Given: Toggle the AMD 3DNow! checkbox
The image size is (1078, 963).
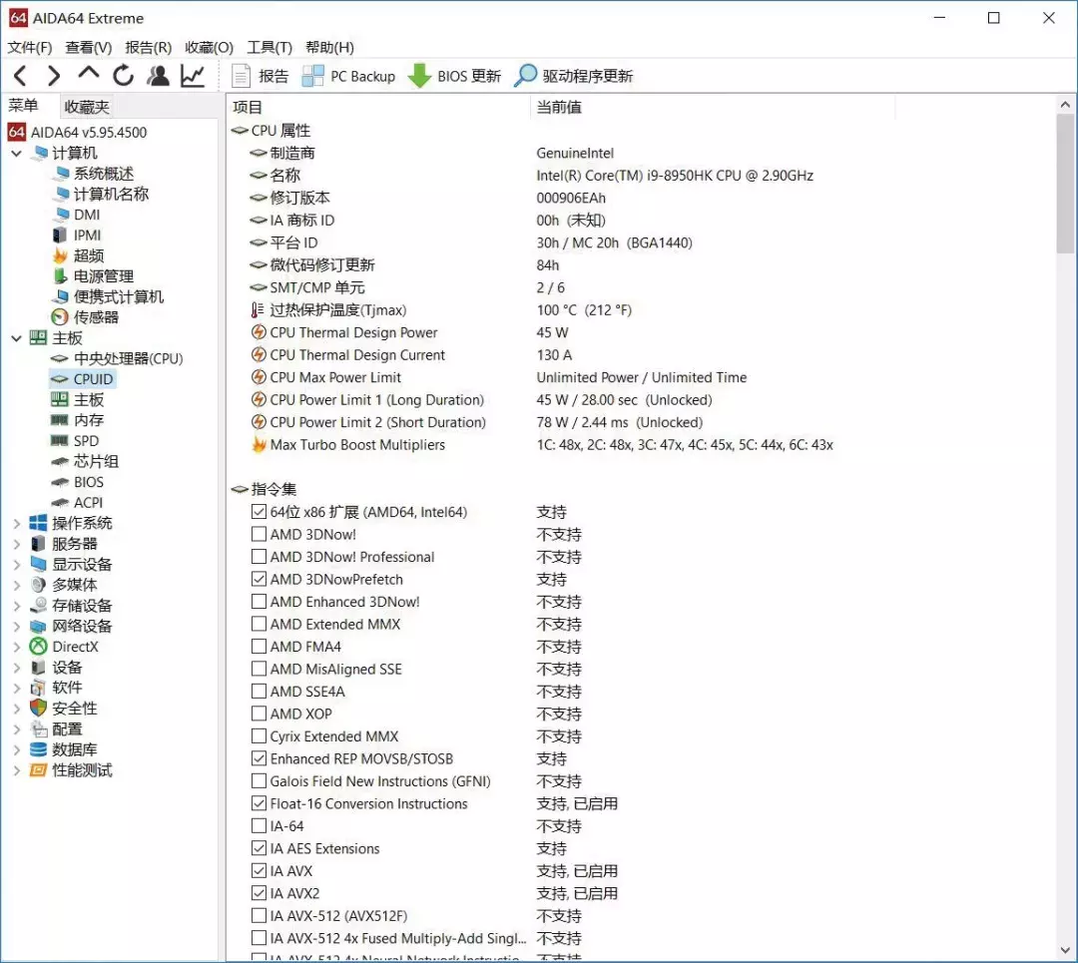Looking at the screenshot, I should click(x=259, y=534).
